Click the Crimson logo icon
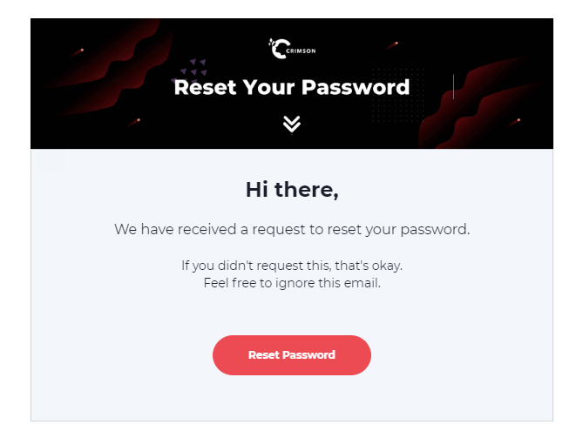 (278, 49)
